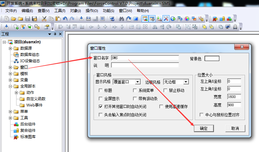Select IO设备组态 in project tree
The height and width of the screenshot is (152, 259).
pyautogui.click(x=30, y=61)
